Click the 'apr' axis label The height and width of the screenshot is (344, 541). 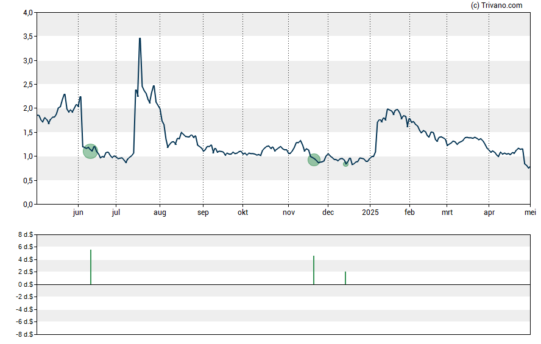click(489, 212)
